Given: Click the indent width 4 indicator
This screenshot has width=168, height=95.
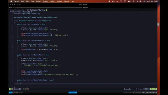Looking at the screenshot, I should click(x=135, y=89).
